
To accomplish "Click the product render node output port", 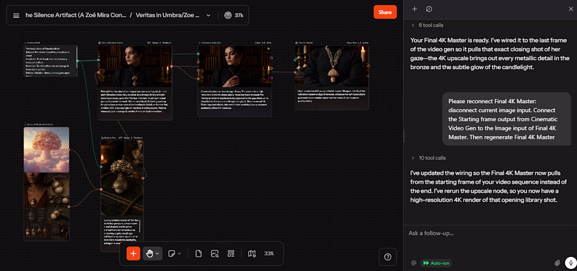I will click(143, 178).
